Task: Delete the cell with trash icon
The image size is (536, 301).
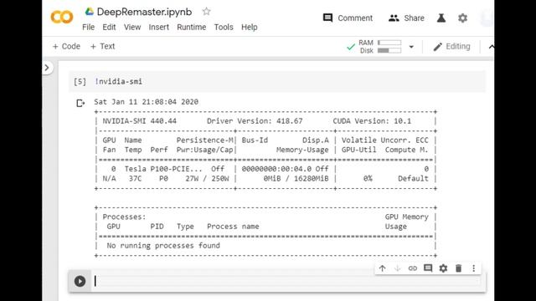Action: 459,268
